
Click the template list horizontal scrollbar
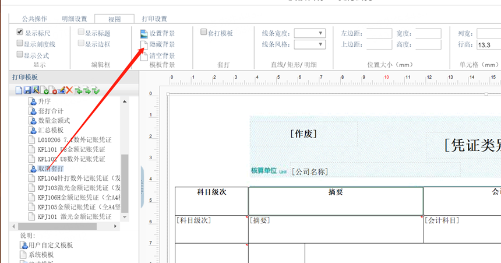pyautogui.click(x=58, y=226)
